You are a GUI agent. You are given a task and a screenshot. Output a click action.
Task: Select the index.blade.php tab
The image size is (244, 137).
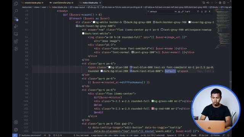[90, 3]
